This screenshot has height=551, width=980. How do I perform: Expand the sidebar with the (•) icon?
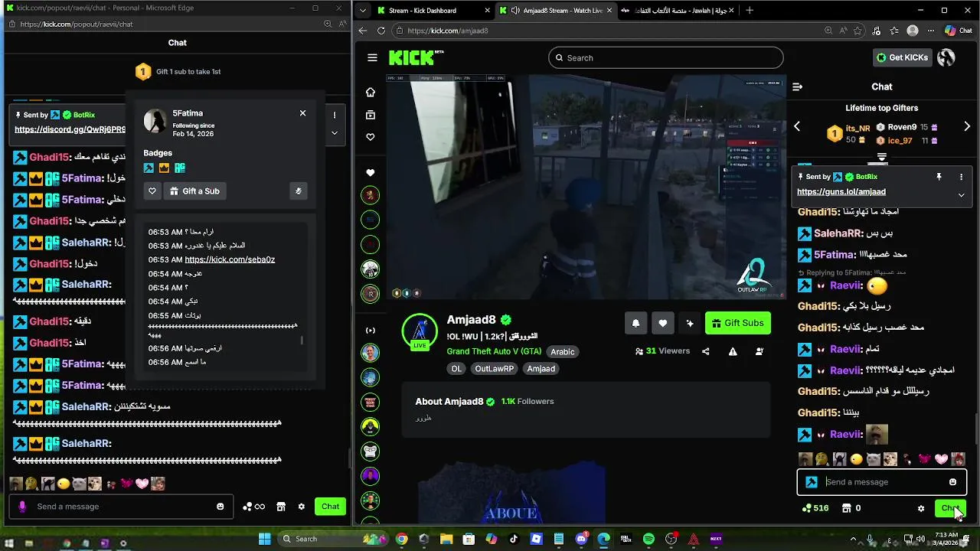(x=371, y=331)
